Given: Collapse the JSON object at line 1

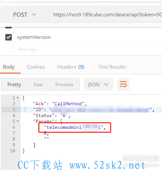Looking at the screenshot, I should 18,98.
